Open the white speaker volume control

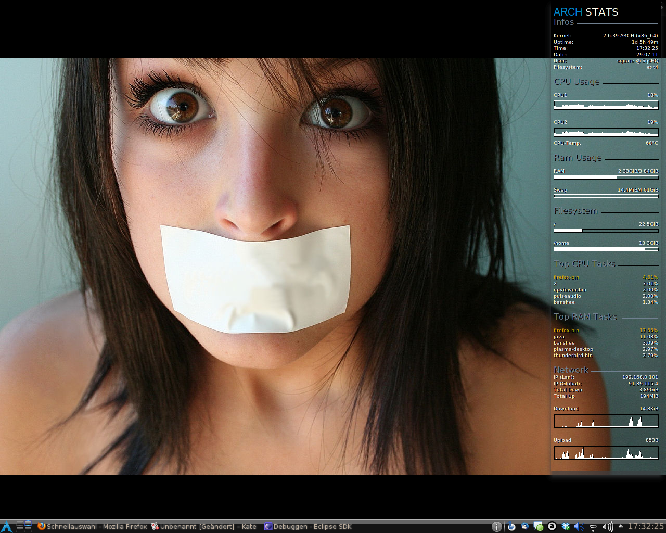pos(607,527)
